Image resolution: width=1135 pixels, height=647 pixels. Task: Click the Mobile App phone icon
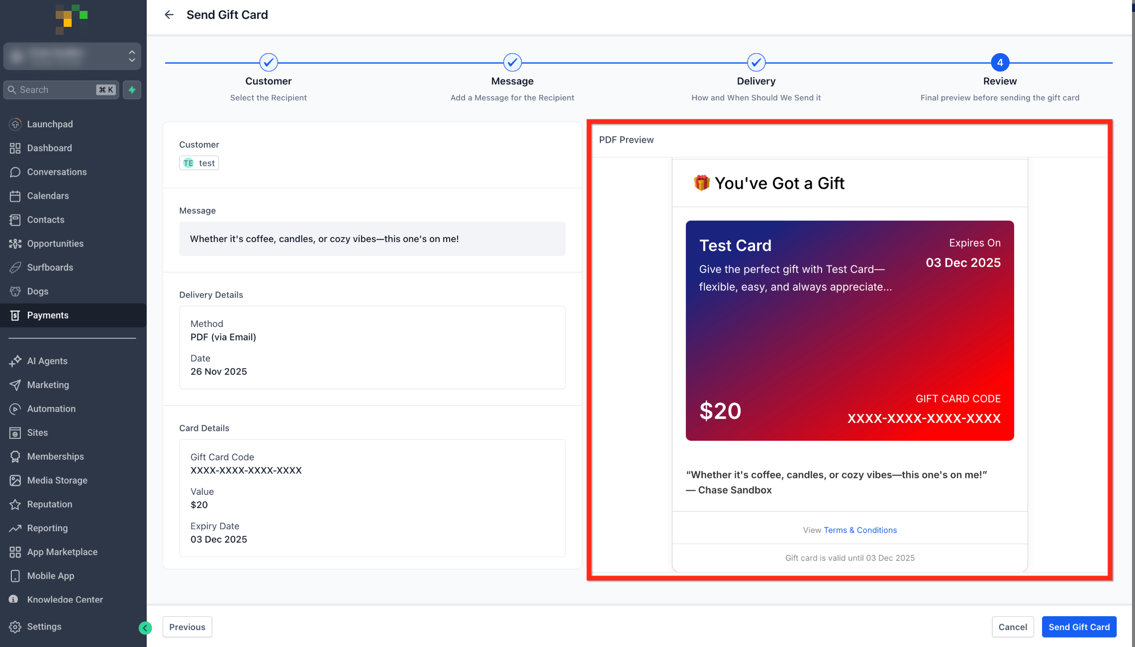[15, 575]
